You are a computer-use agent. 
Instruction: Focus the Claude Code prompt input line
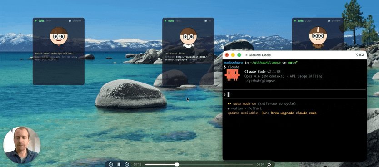[x=295, y=94]
